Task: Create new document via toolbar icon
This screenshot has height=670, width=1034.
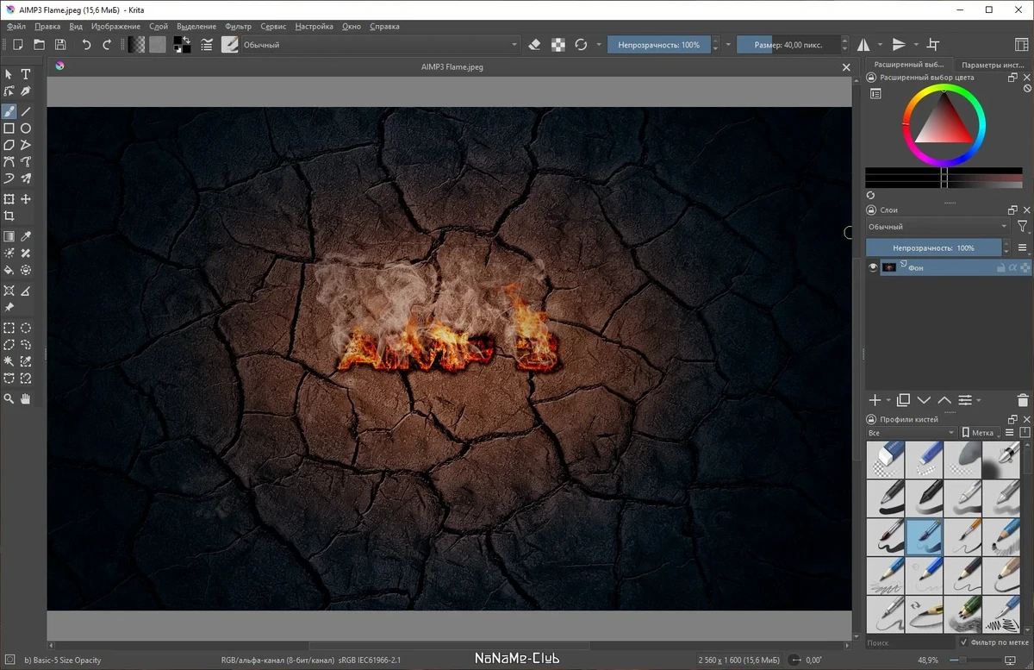Action: coord(16,44)
